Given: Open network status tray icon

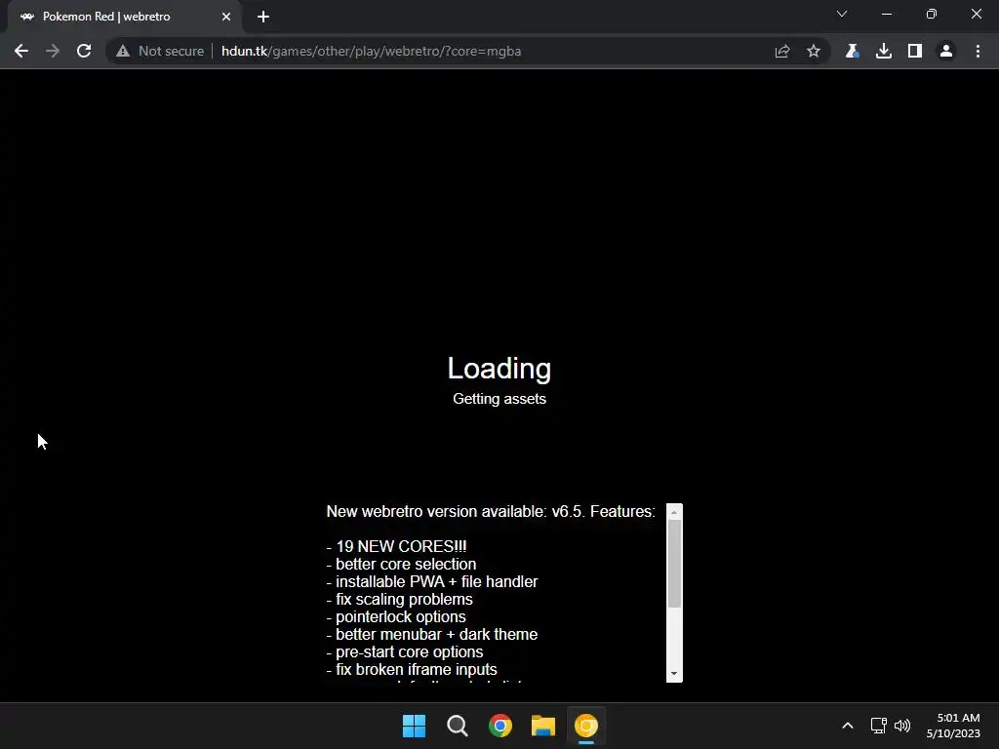Looking at the screenshot, I should 879,726.
